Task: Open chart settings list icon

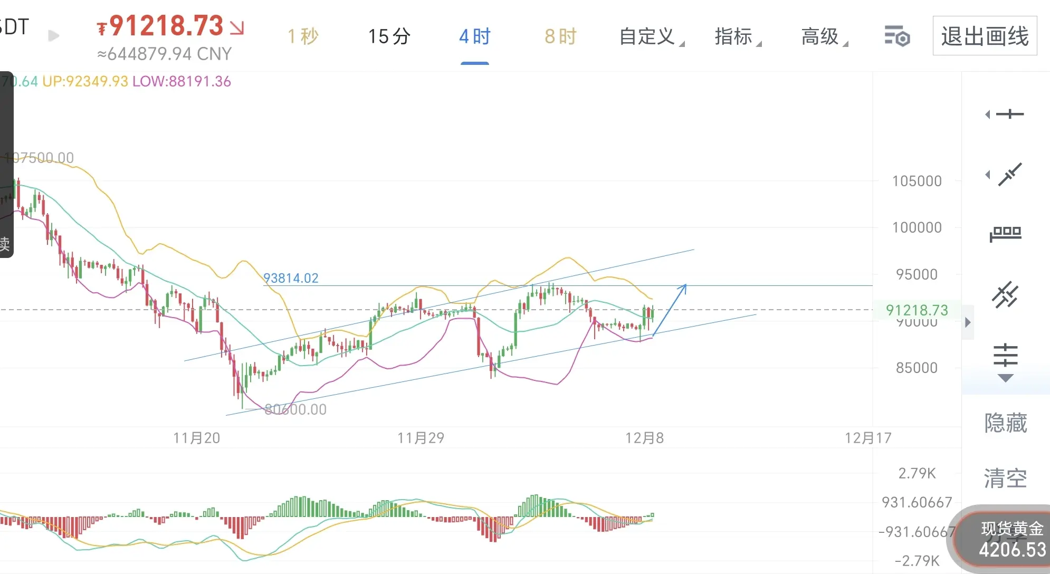Action: (897, 37)
